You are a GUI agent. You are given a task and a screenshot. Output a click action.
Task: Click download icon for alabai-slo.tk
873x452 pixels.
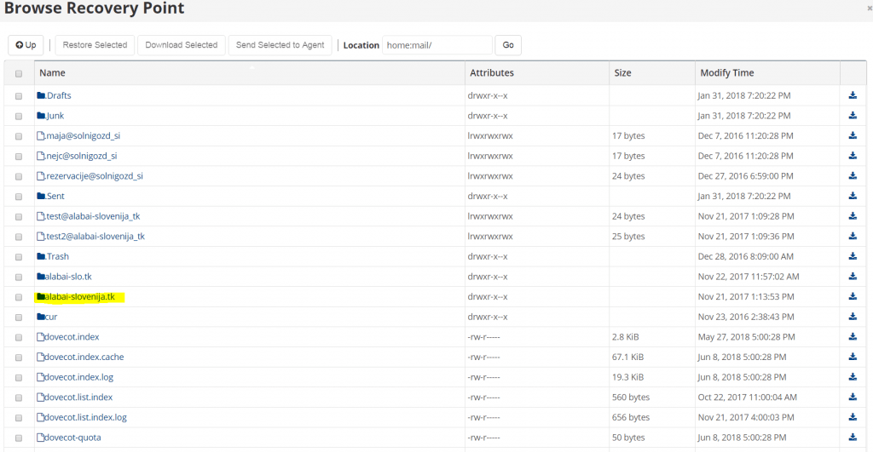pos(853,277)
